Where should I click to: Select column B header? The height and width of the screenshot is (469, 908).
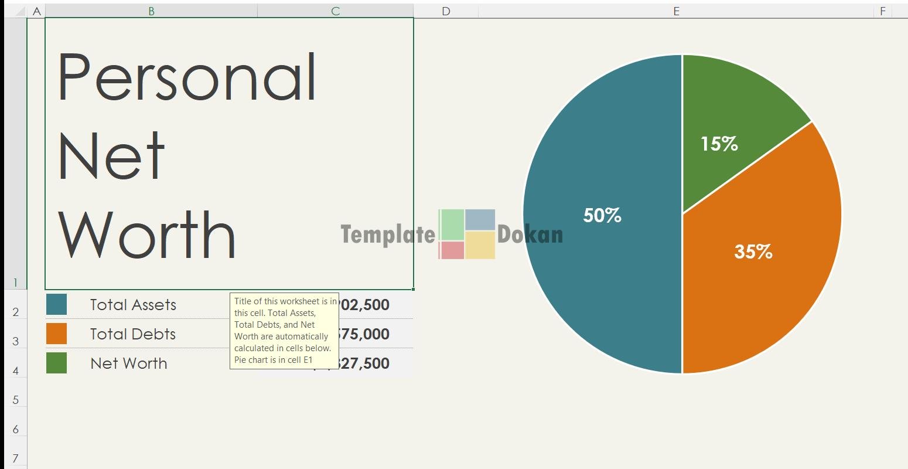point(151,11)
